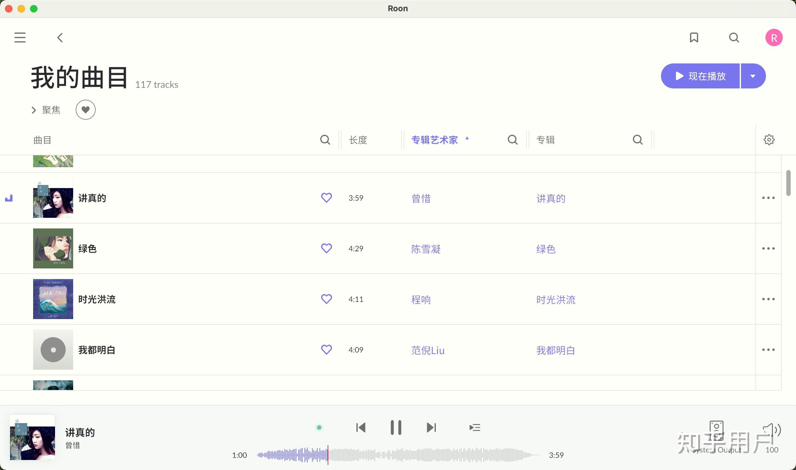Image resolution: width=796 pixels, height=470 pixels.
Task: Unfavorite the track 时光洪流
Action: coord(326,299)
